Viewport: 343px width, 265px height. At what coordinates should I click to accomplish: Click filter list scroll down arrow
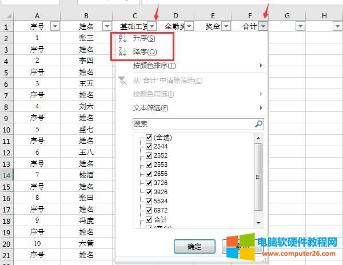point(258,223)
